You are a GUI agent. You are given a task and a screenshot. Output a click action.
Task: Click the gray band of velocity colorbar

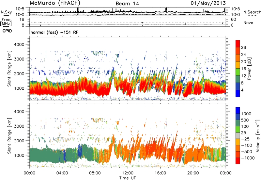point(238,135)
